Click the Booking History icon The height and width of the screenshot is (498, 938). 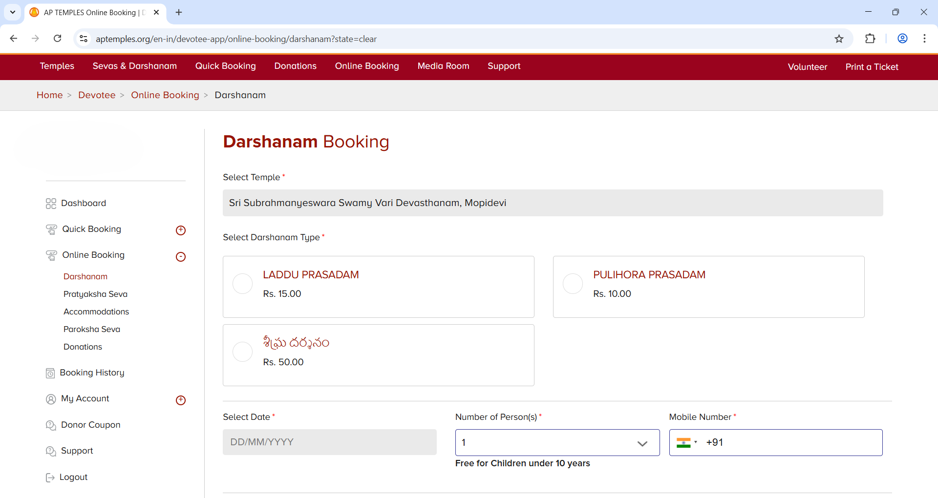pos(50,373)
